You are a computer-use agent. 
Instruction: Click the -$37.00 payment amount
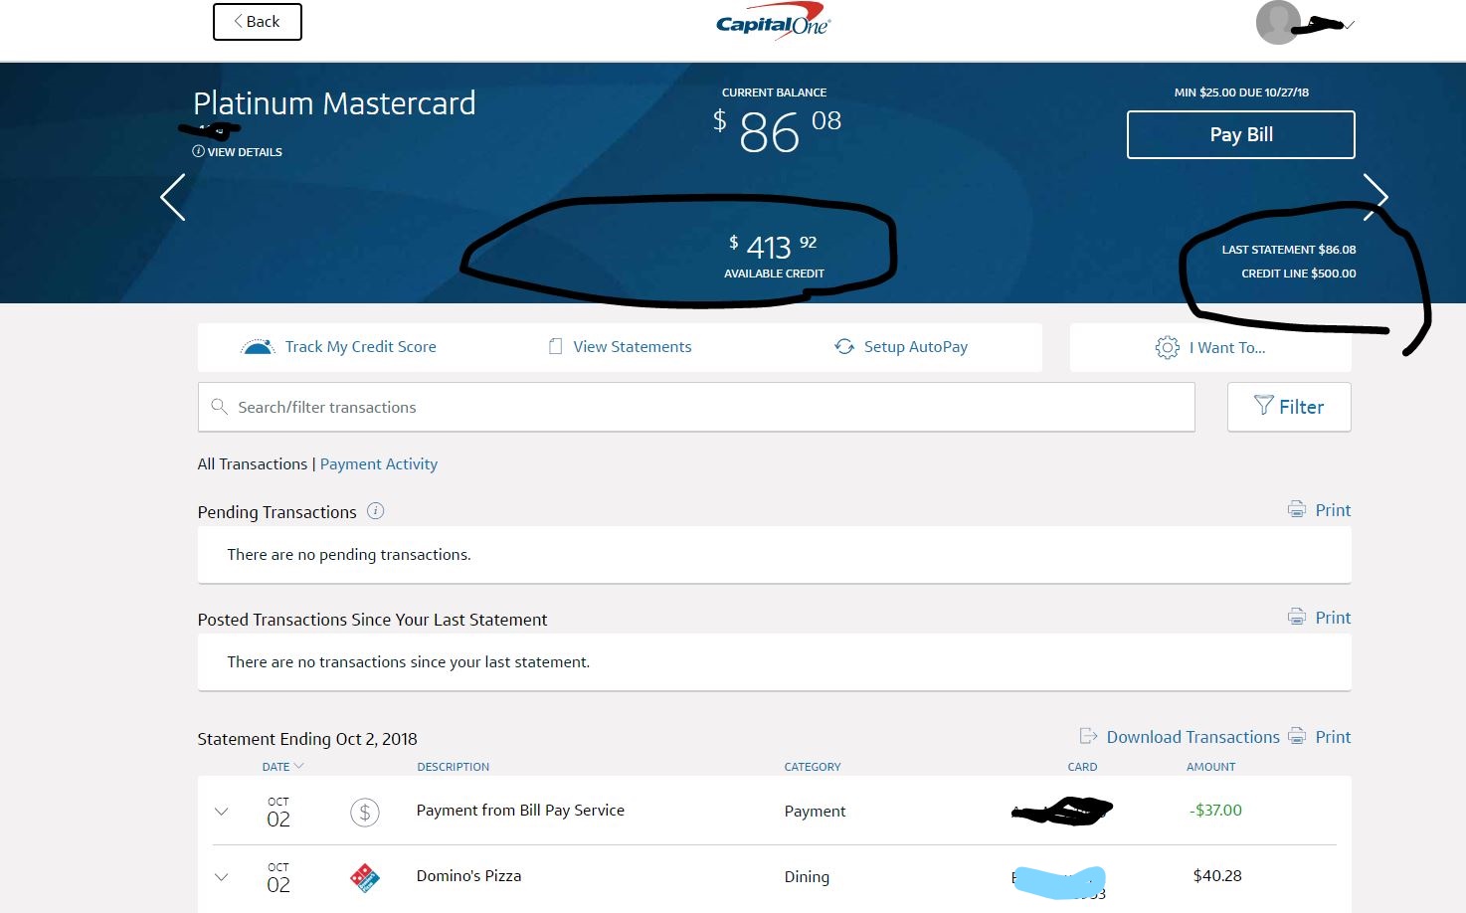point(1215,811)
